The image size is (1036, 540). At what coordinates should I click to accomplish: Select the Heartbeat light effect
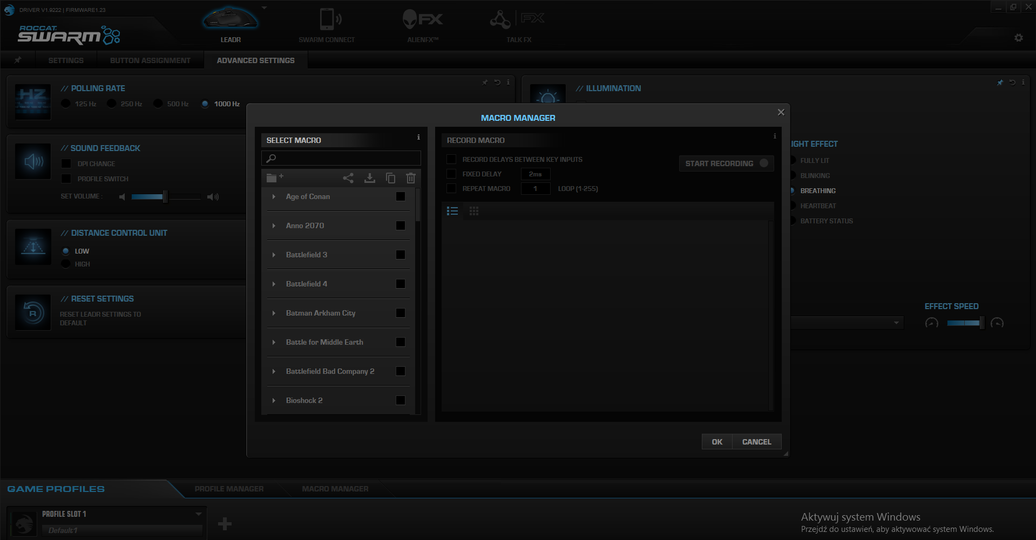coord(792,206)
